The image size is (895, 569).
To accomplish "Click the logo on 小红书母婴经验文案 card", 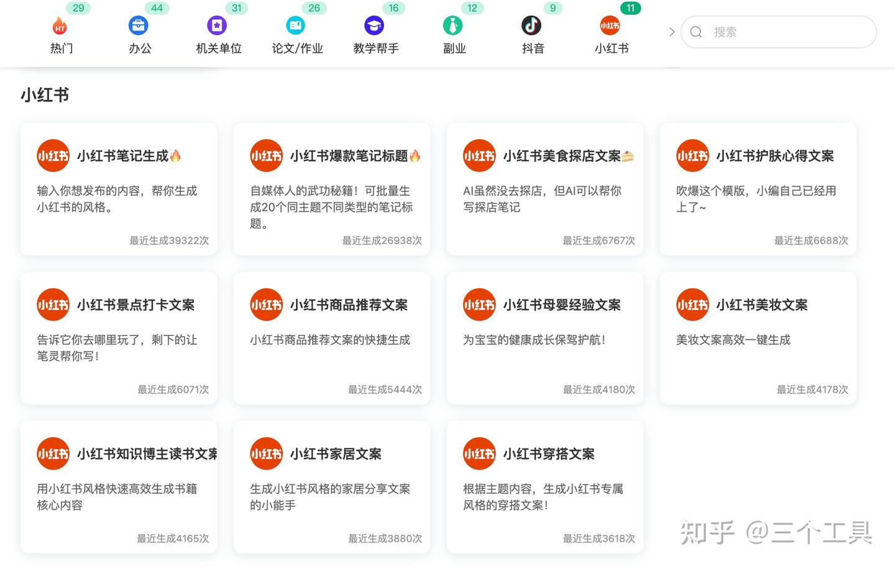I will (479, 304).
